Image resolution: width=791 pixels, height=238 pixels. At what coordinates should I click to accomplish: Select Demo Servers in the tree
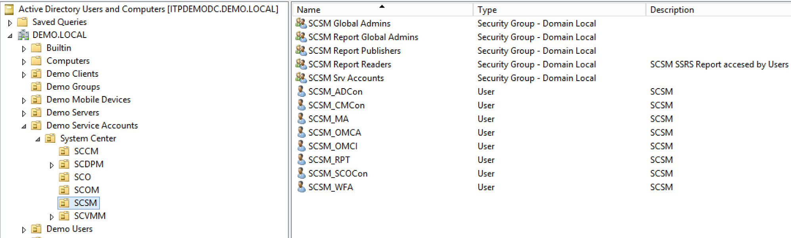pyautogui.click(x=73, y=113)
